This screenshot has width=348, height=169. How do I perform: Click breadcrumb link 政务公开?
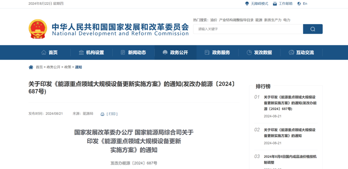53,67
